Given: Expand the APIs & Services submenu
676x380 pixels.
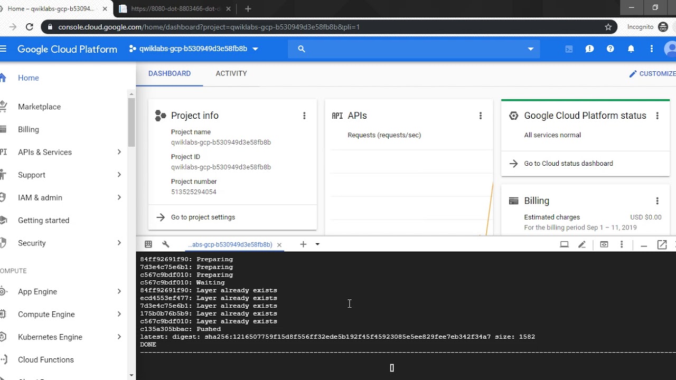Looking at the screenshot, I should (x=119, y=152).
